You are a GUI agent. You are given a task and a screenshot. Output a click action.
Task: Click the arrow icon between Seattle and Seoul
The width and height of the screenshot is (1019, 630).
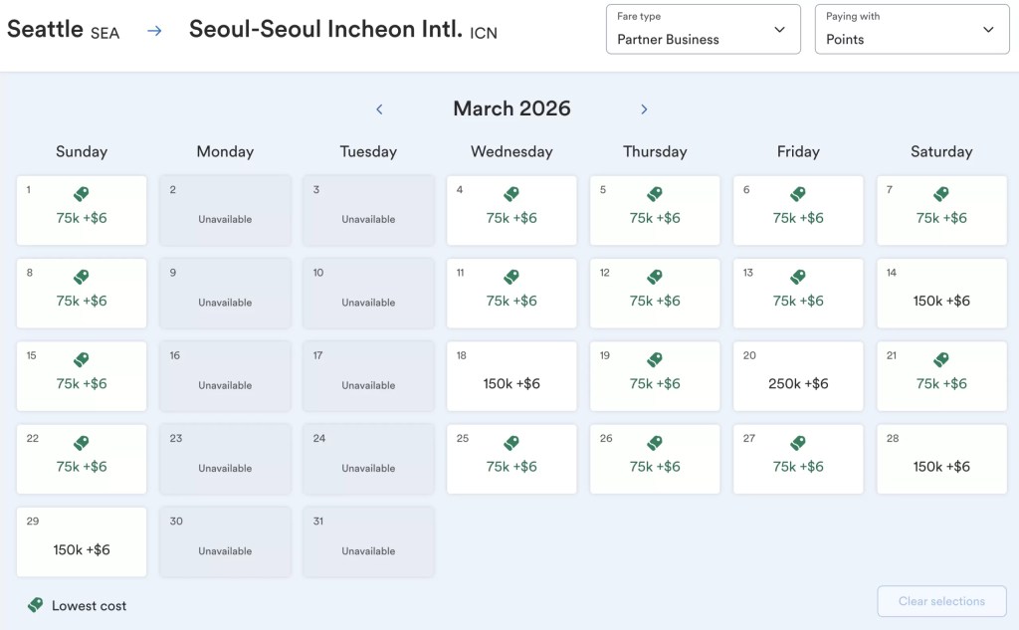tap(154, 31)
